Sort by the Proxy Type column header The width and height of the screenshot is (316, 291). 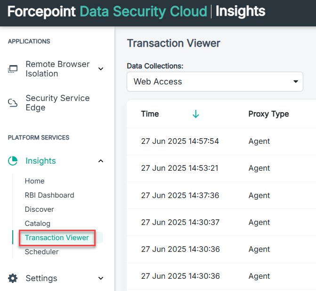point(268,114)
